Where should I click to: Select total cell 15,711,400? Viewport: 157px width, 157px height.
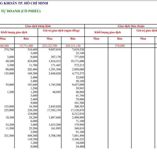pos(26,46)
